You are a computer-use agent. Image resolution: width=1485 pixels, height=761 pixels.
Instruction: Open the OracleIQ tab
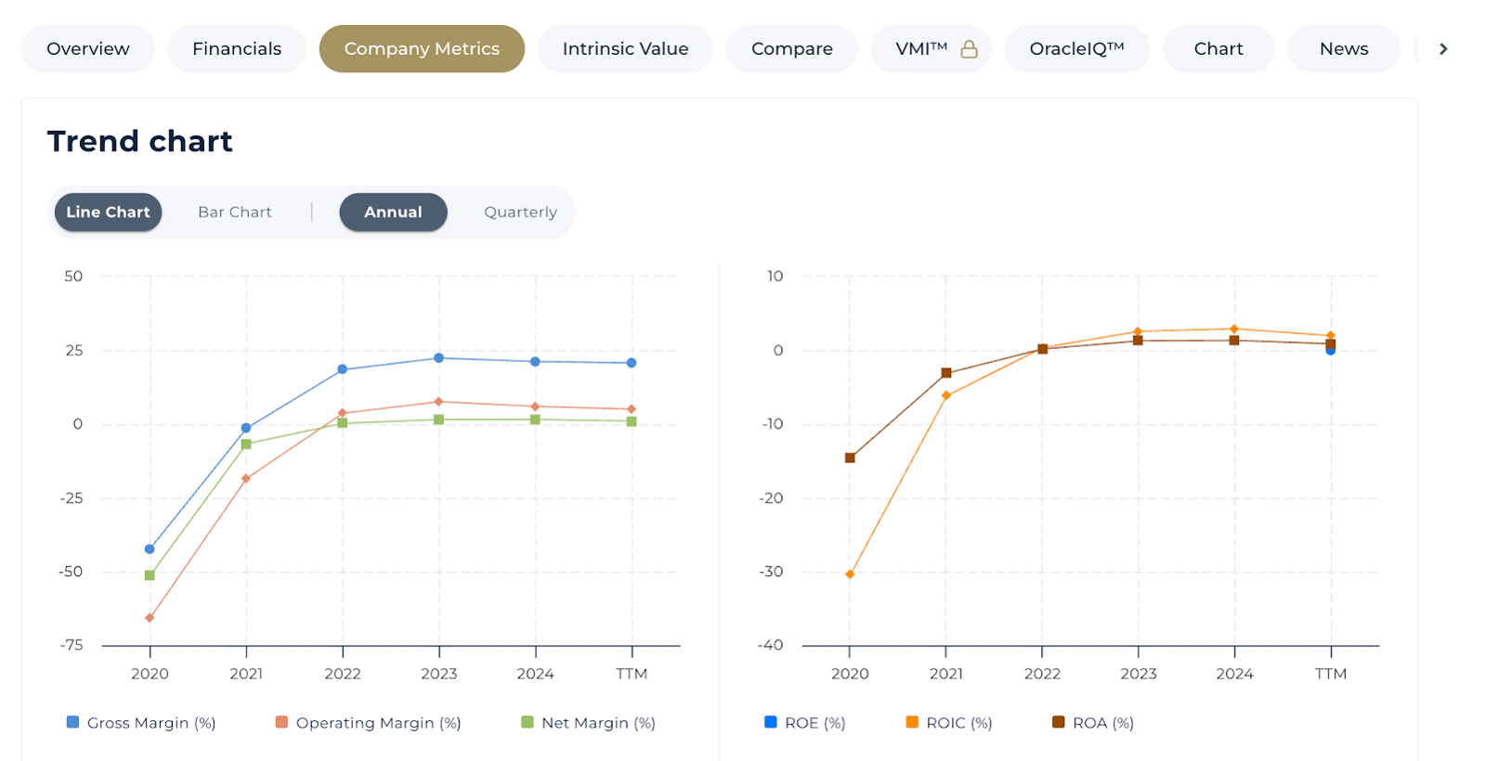pos(1076,49)
